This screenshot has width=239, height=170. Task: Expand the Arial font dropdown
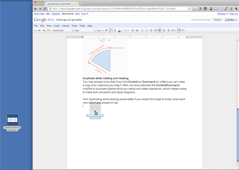[84, 30]
